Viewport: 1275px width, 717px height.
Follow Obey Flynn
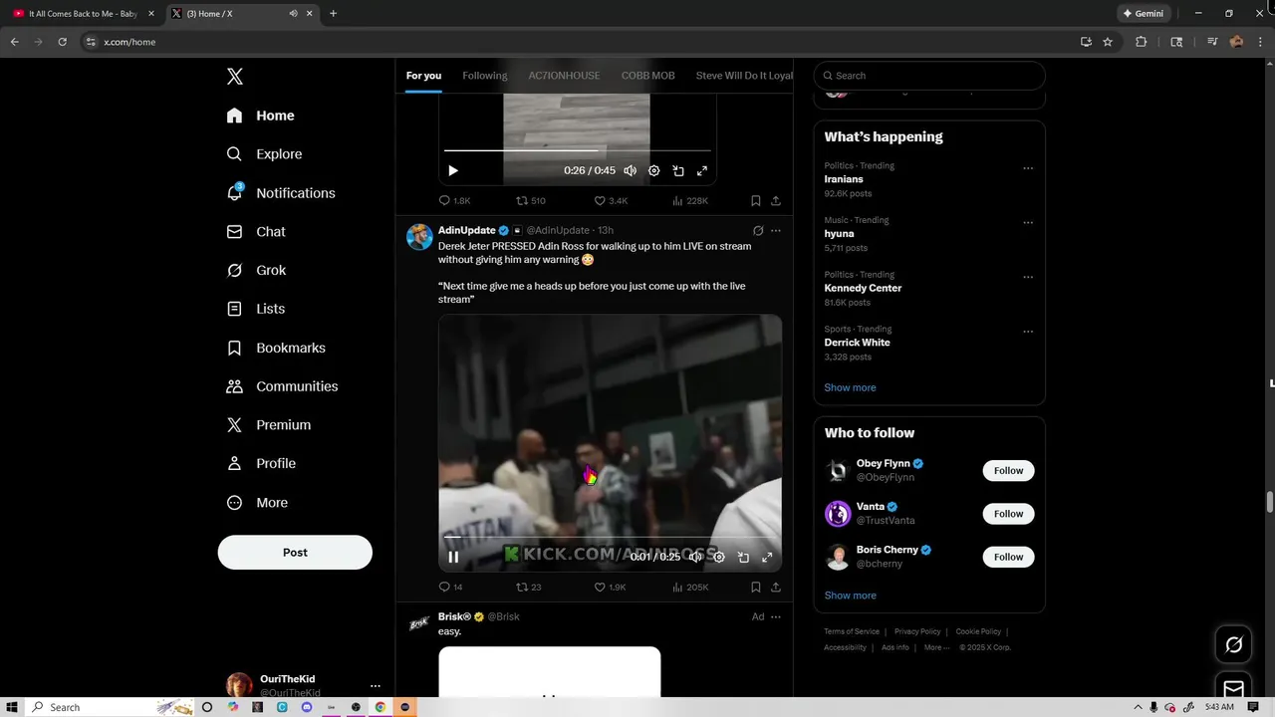point(1008,471)
